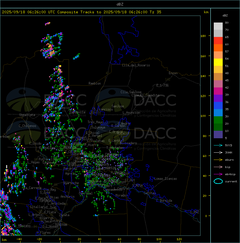Click the light gray 80 dBZ swatch
The image size is (240, 243).
[x=218, y=26]
